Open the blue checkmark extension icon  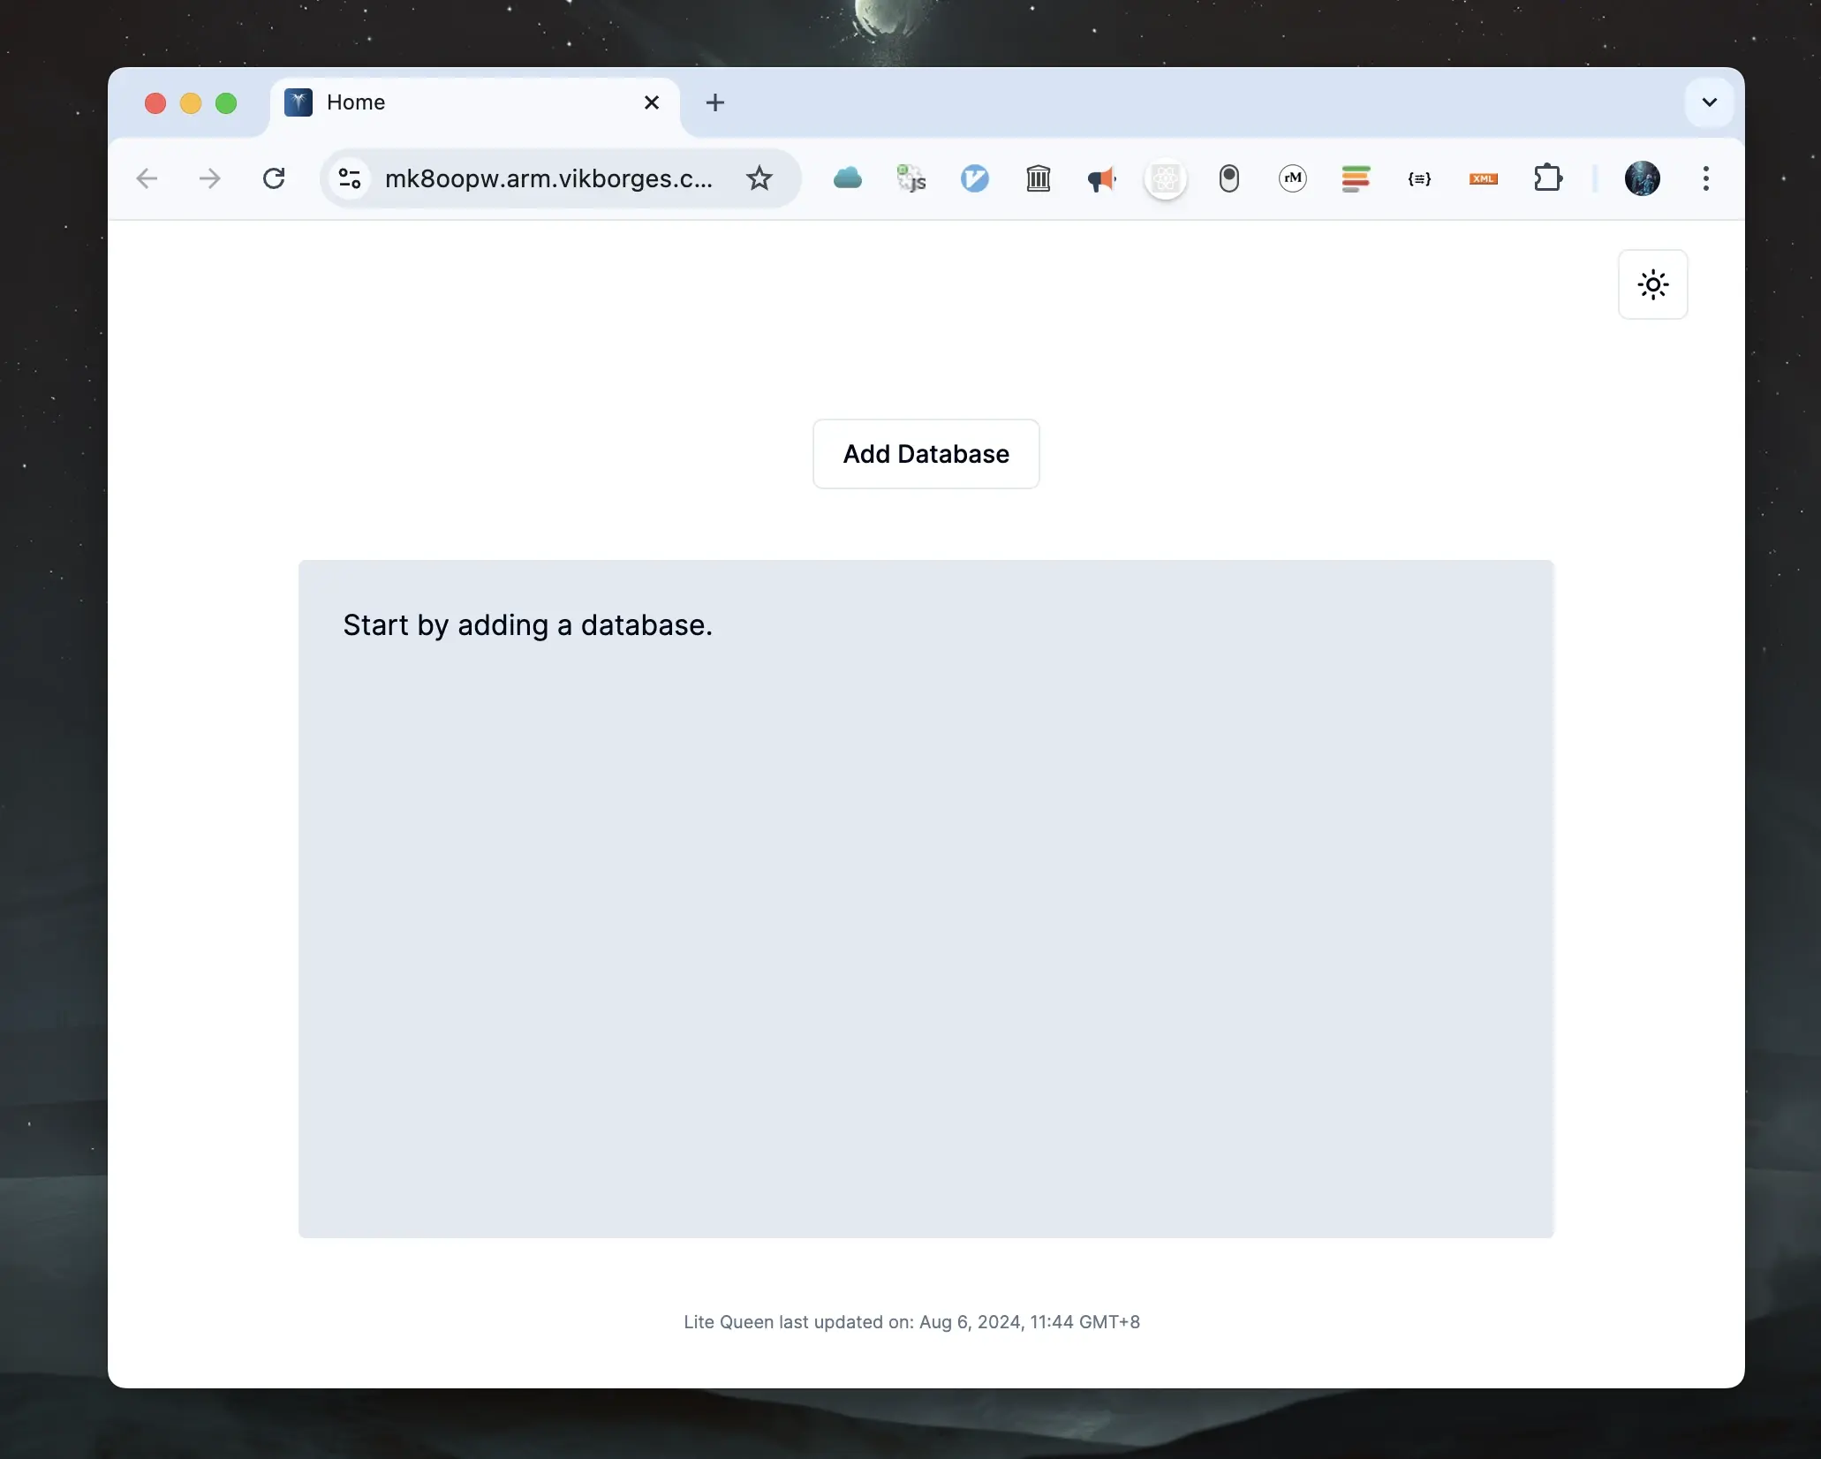click(x=974, y=178)
